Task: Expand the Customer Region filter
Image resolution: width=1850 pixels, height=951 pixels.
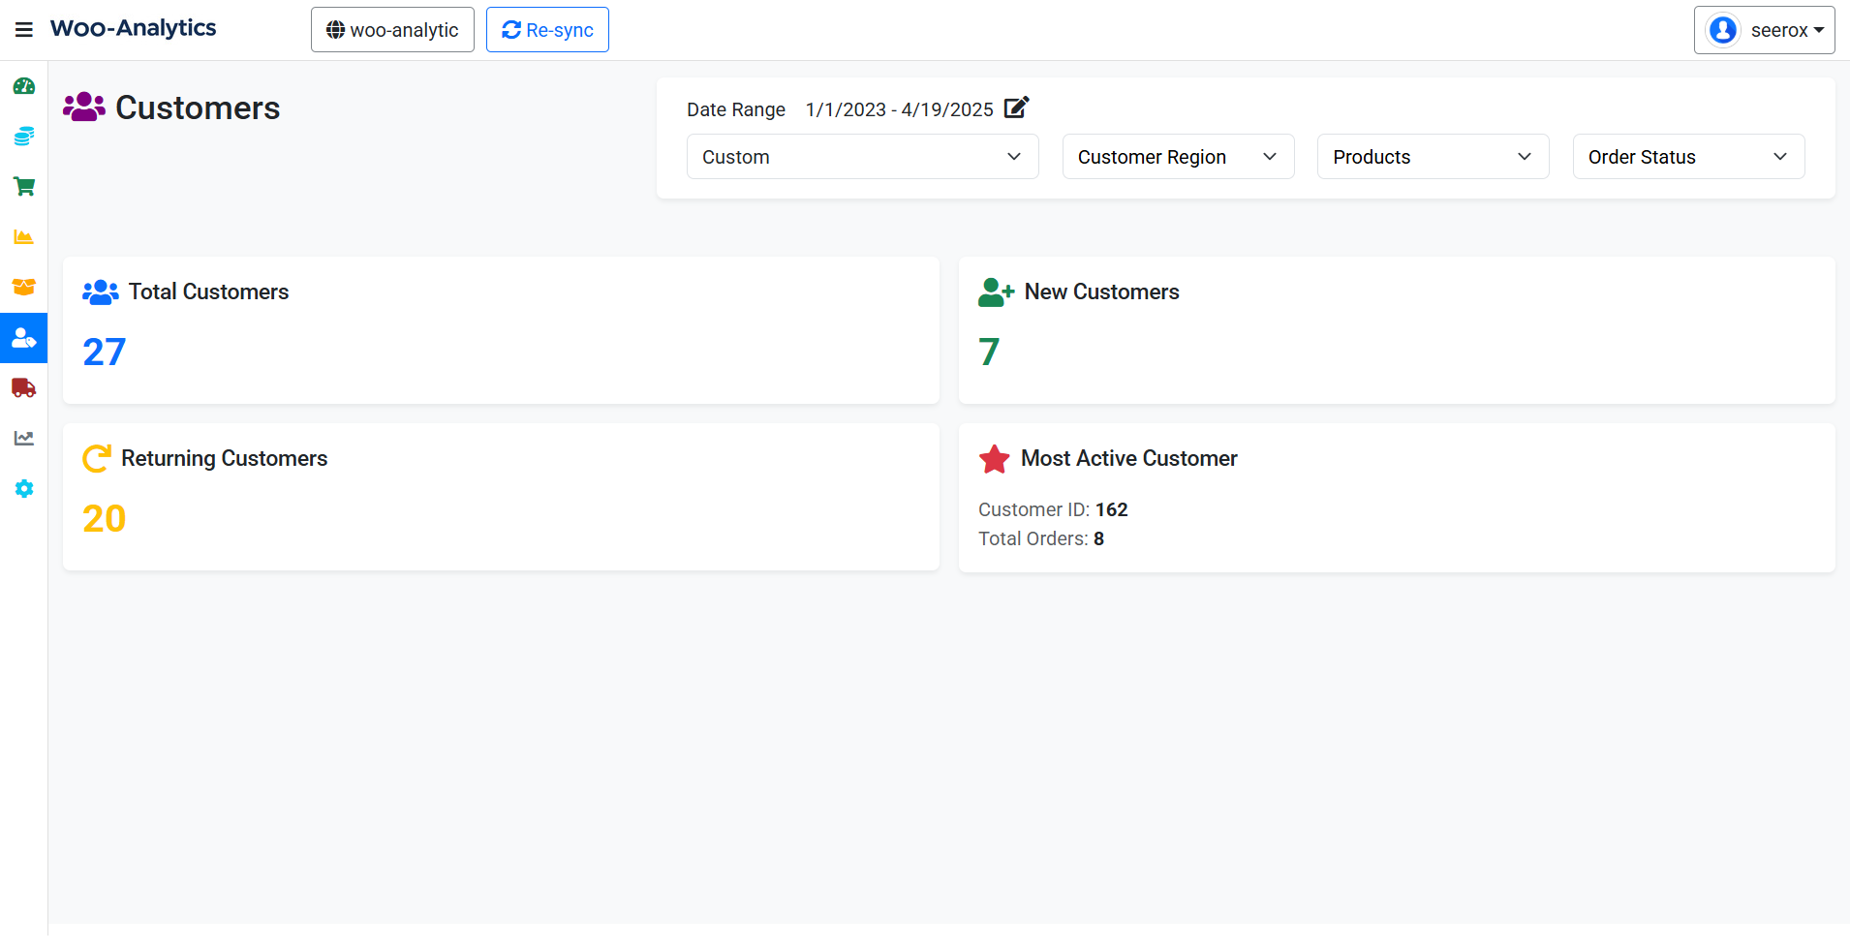Action: click(1178, 156)
